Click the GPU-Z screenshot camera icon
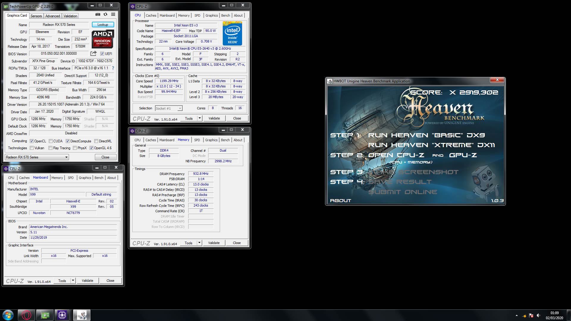The image size is (571, 321). 98,14
